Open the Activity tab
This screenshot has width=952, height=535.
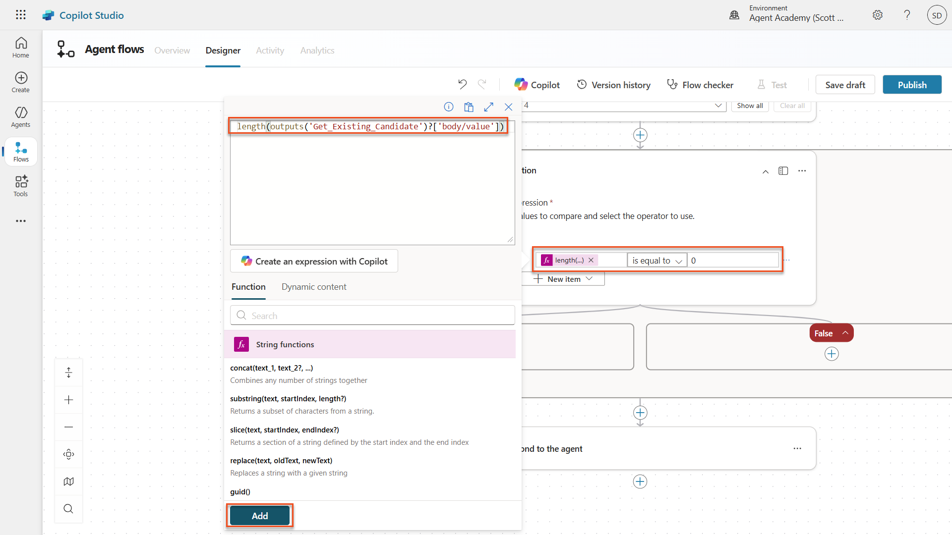coord(270,51)
